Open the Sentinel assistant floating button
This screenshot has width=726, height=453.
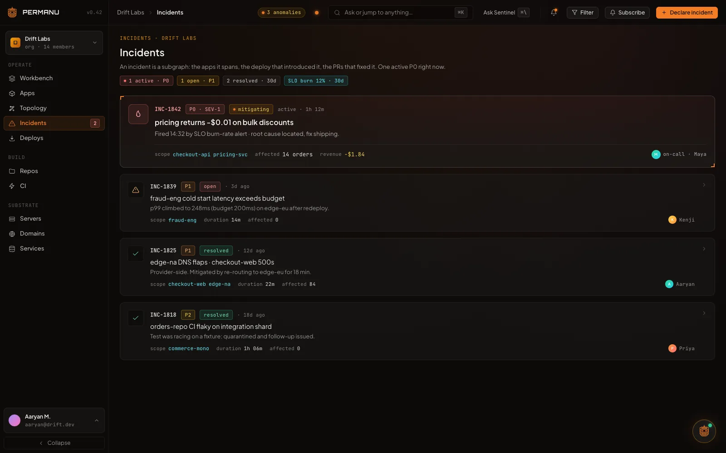click(x=704, y=431)
